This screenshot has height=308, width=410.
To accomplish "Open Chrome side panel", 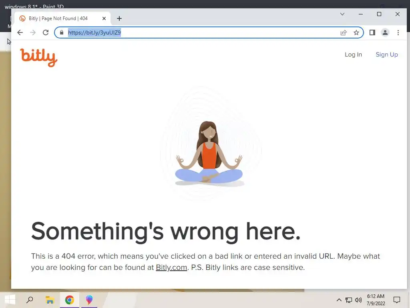I will click(x=372, y=32).
